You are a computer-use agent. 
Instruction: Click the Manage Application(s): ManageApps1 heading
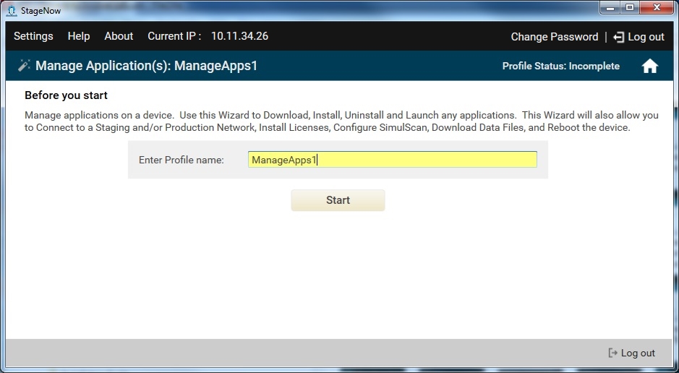(x=146, y=66)
